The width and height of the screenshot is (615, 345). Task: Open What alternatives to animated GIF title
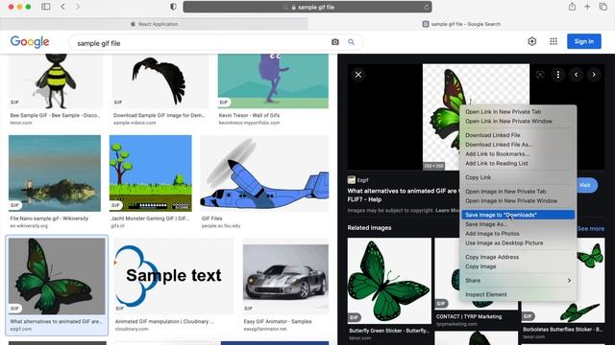404,195
